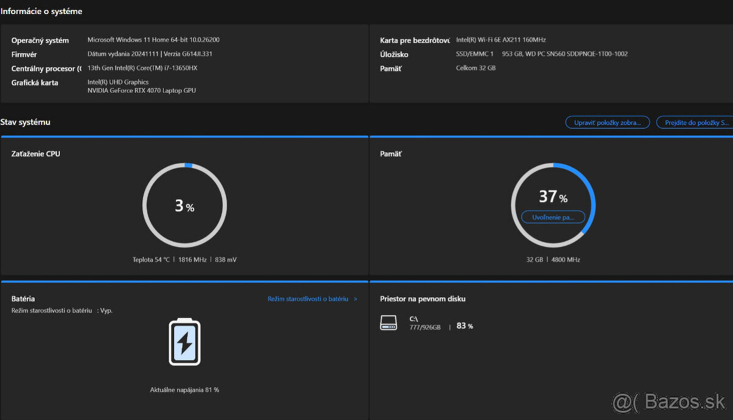Viewport: 733px width, 420px height.
Task: Expand the arrow beside battery care mode
Action: coord(356,299)
